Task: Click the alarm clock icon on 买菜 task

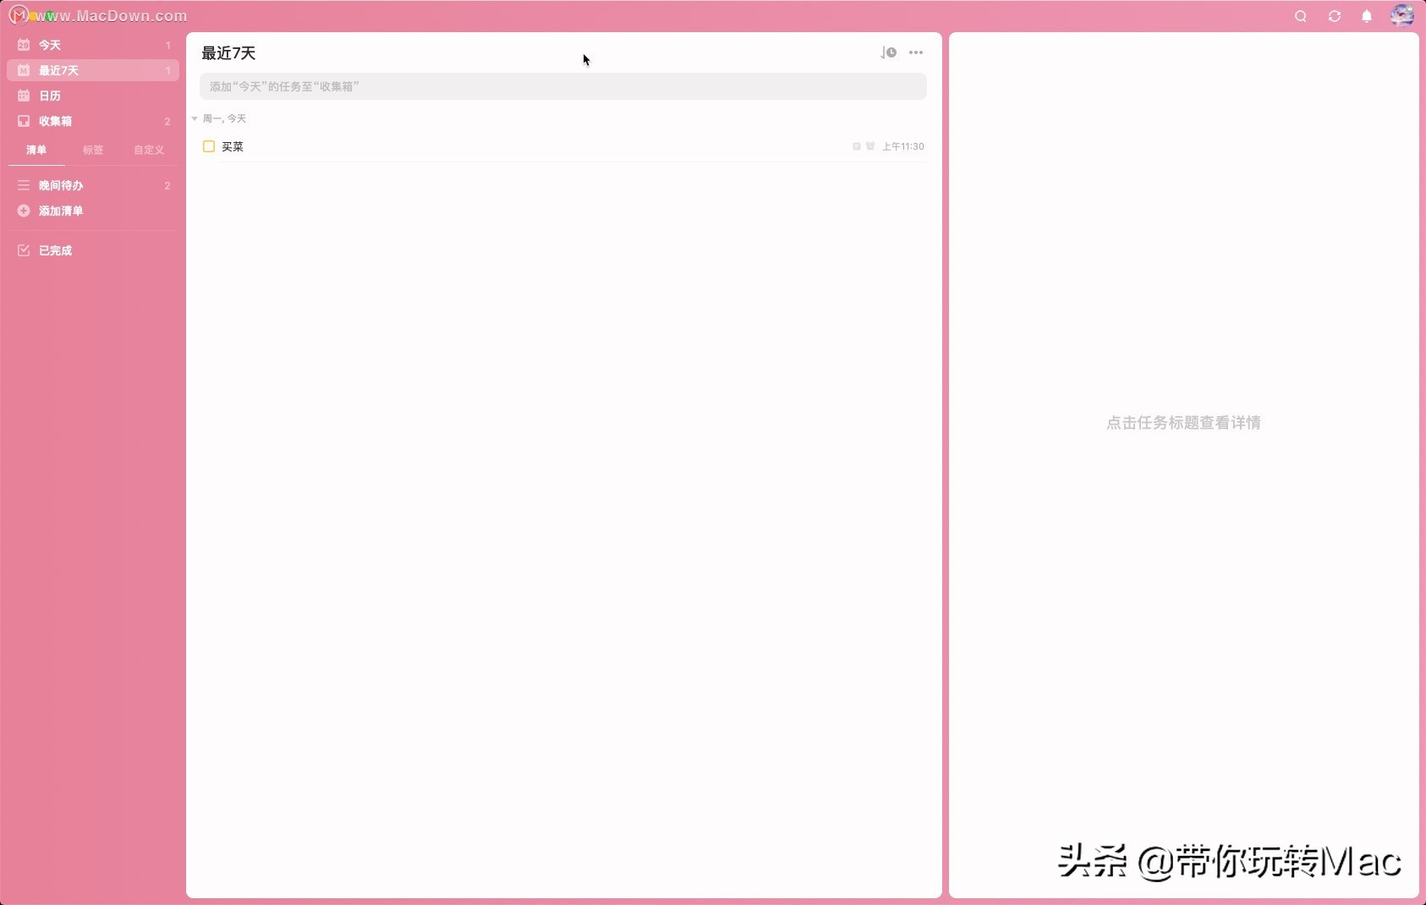Action: (870, 145)
